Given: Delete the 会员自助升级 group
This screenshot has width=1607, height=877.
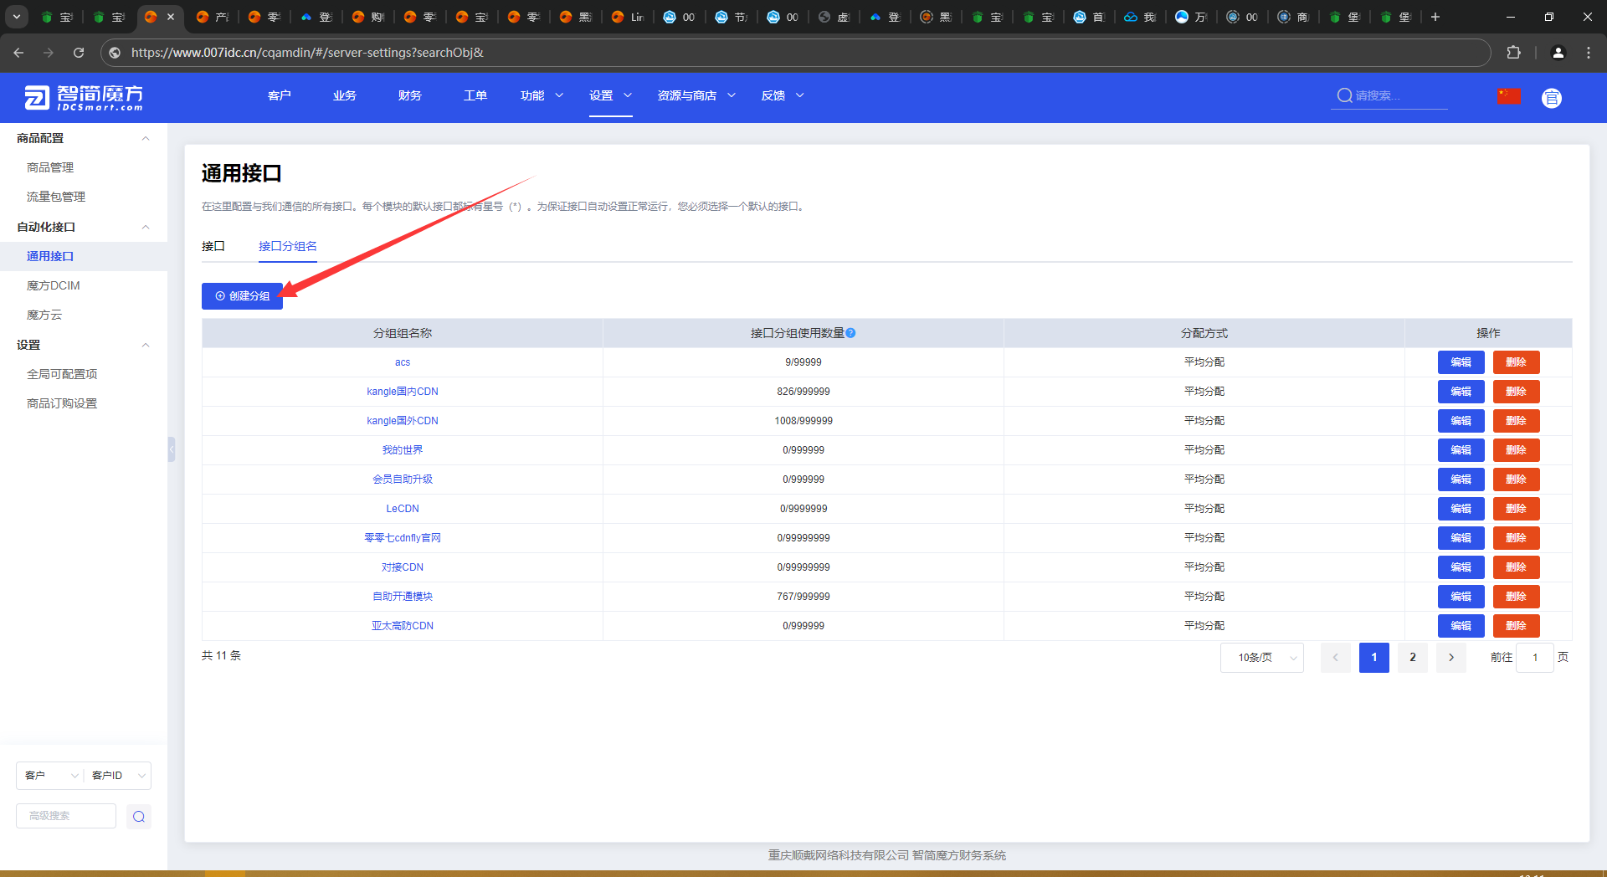Looking at the screenshot, I should 1516,480.
